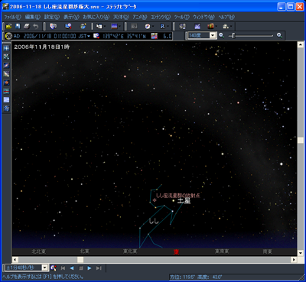Click the save floppy disk icon
This screenshot has height=282, width=306.
pyautogui.click(x=18, y=26)
